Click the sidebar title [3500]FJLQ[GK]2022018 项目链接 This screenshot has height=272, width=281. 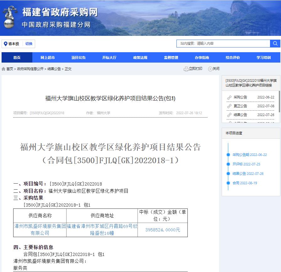coord(251,83)
